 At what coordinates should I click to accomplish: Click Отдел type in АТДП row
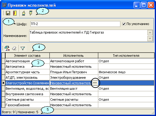[x=126, y=78]
